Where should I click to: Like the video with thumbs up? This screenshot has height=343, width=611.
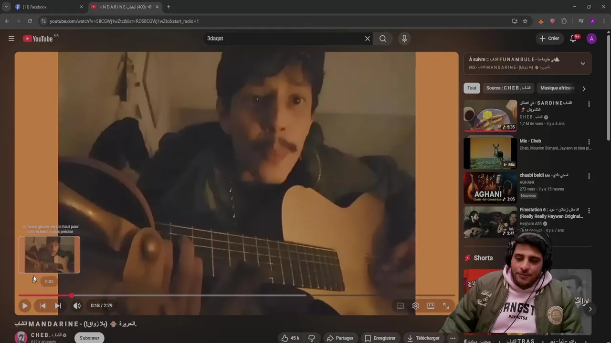coord(290,338)
